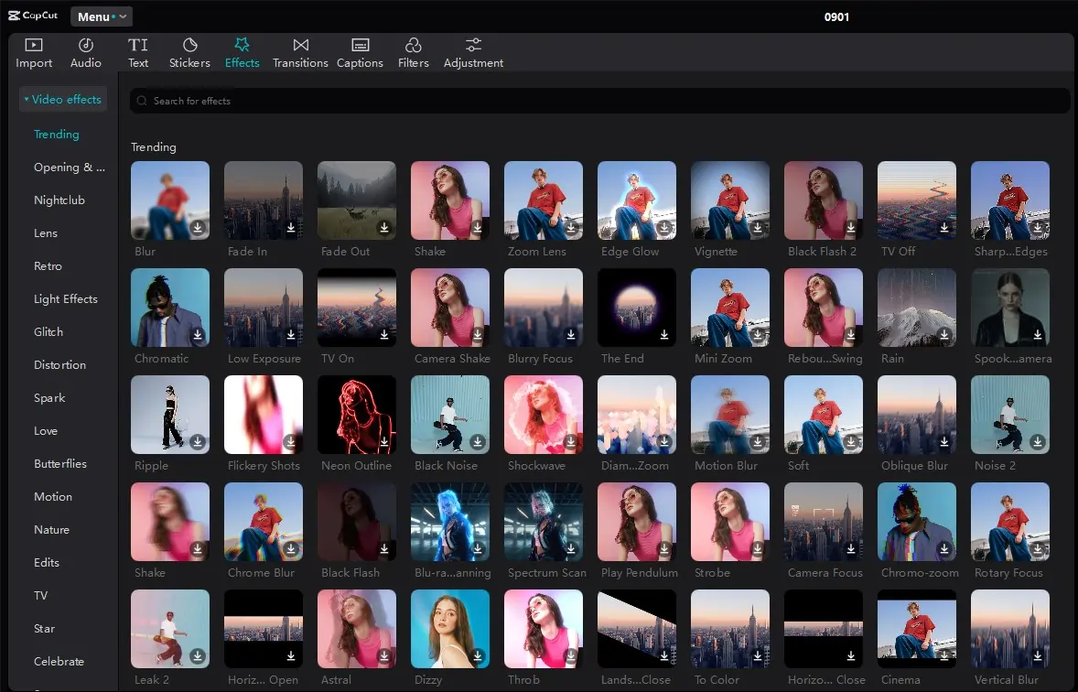Image resolution: width=1078 pixels, height=692 pixels.
Task: Switch to the Audio tab
Action: [x=86, y=53]
